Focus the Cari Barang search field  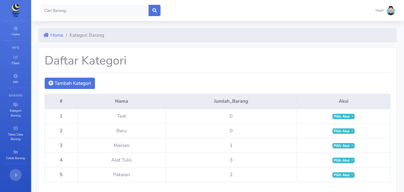94,10
